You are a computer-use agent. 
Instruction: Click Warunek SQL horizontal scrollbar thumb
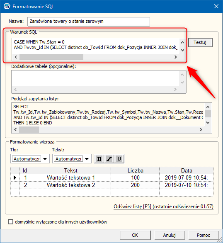point(51,57)
